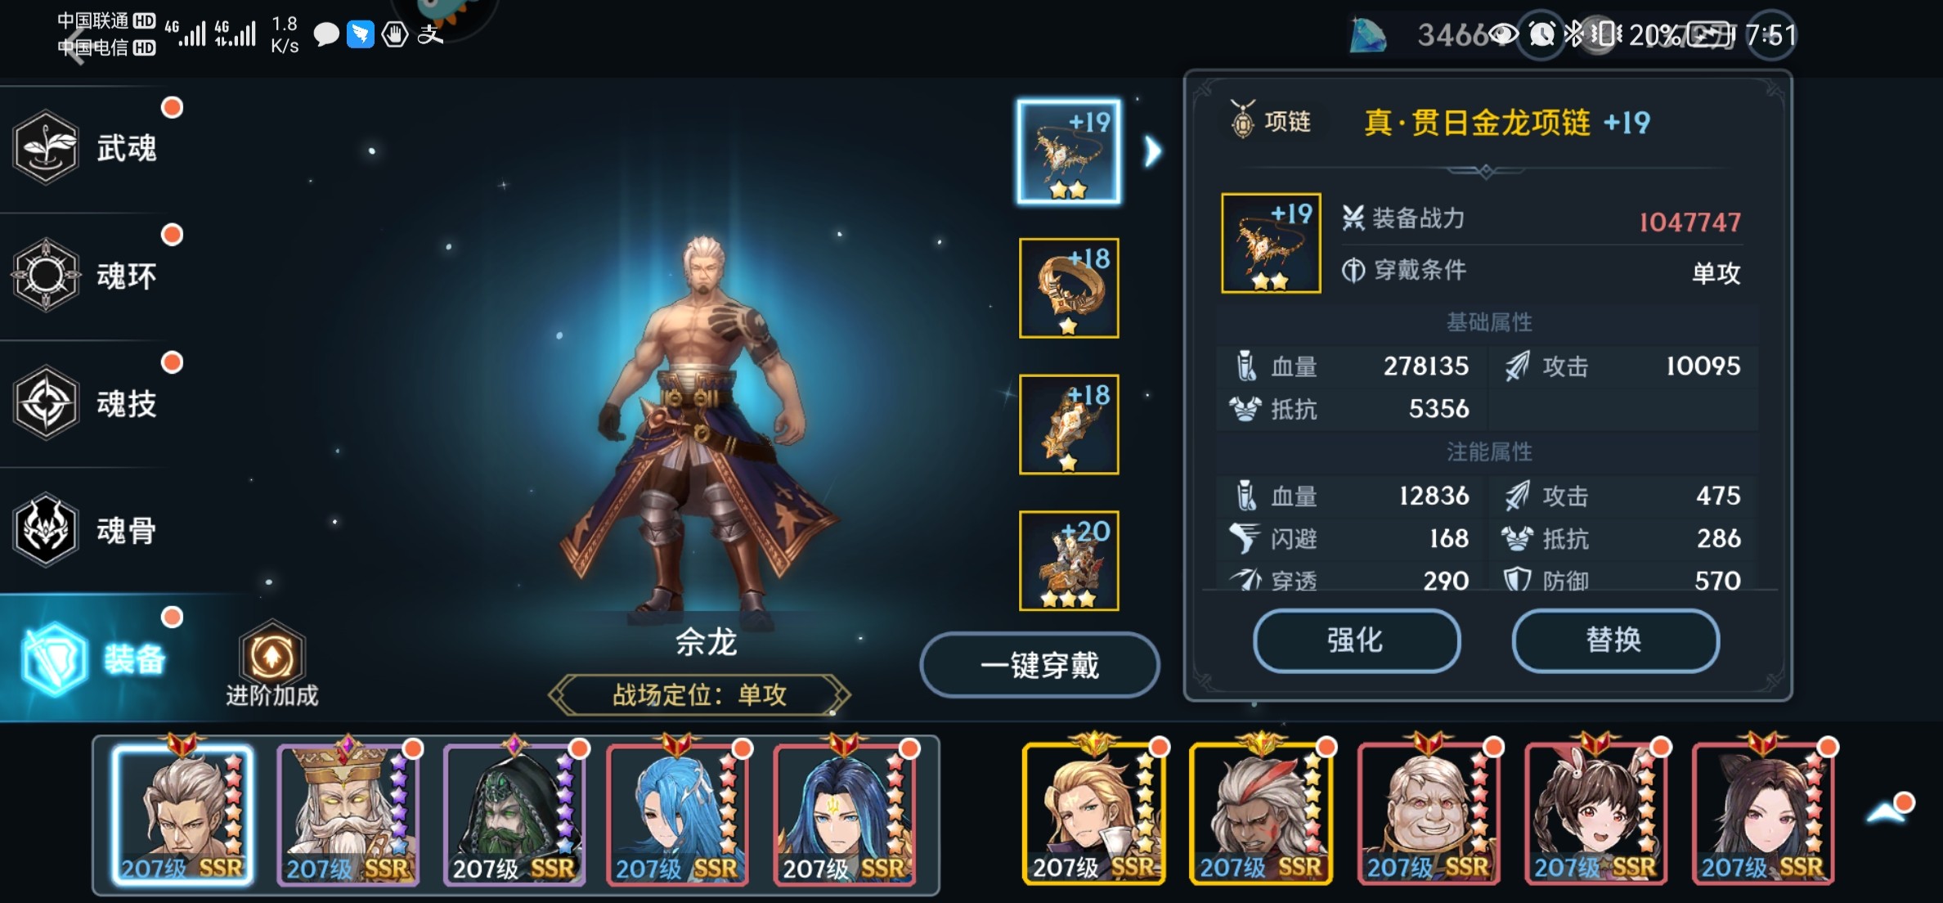Expand equipment details with right arrow
The image size is (1943, 903).
[x=1152, y=151]
